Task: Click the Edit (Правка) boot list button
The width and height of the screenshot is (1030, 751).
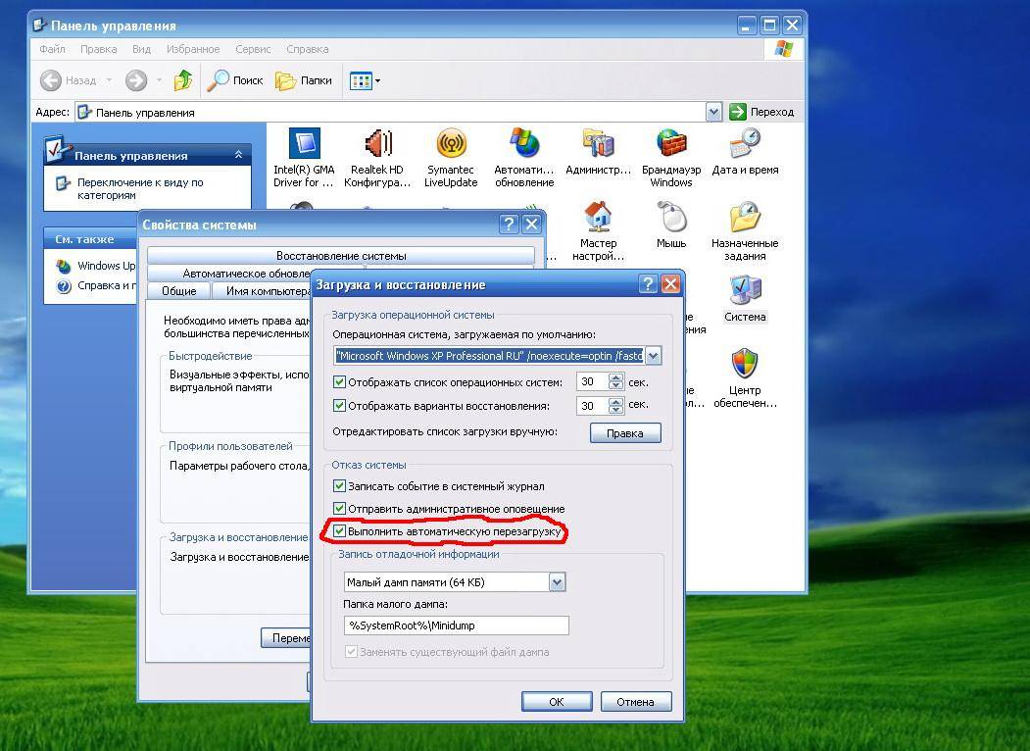Action: pyautogui.click(x=624, y=433)
